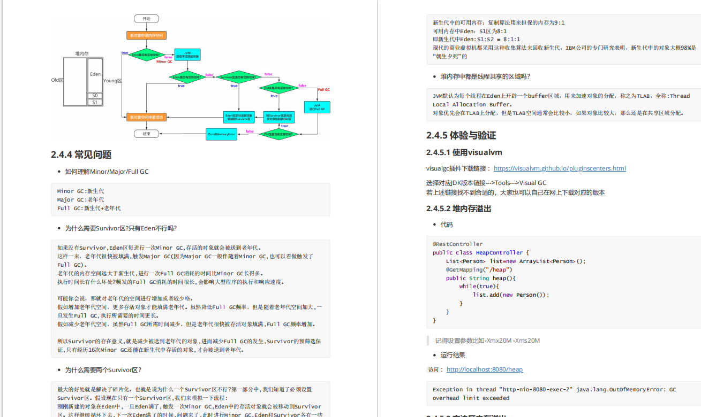The width and height of the screenshot is (701, 417).
Task: Click the bullet 运行结果
Action: click(x=453, y=355)
